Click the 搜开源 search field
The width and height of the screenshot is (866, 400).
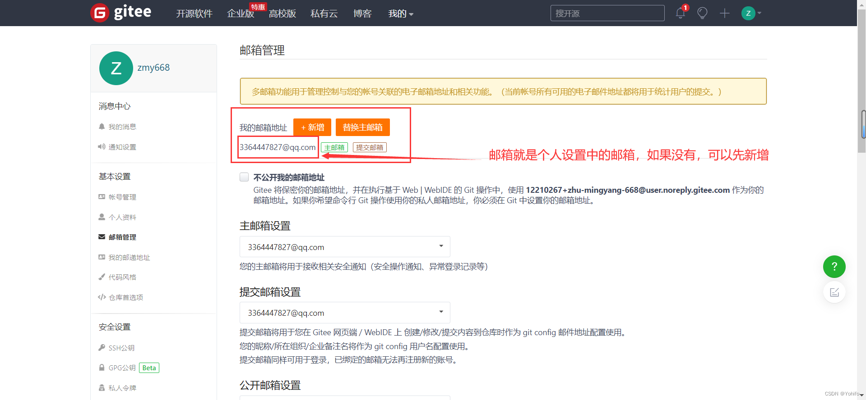(607, 13)
